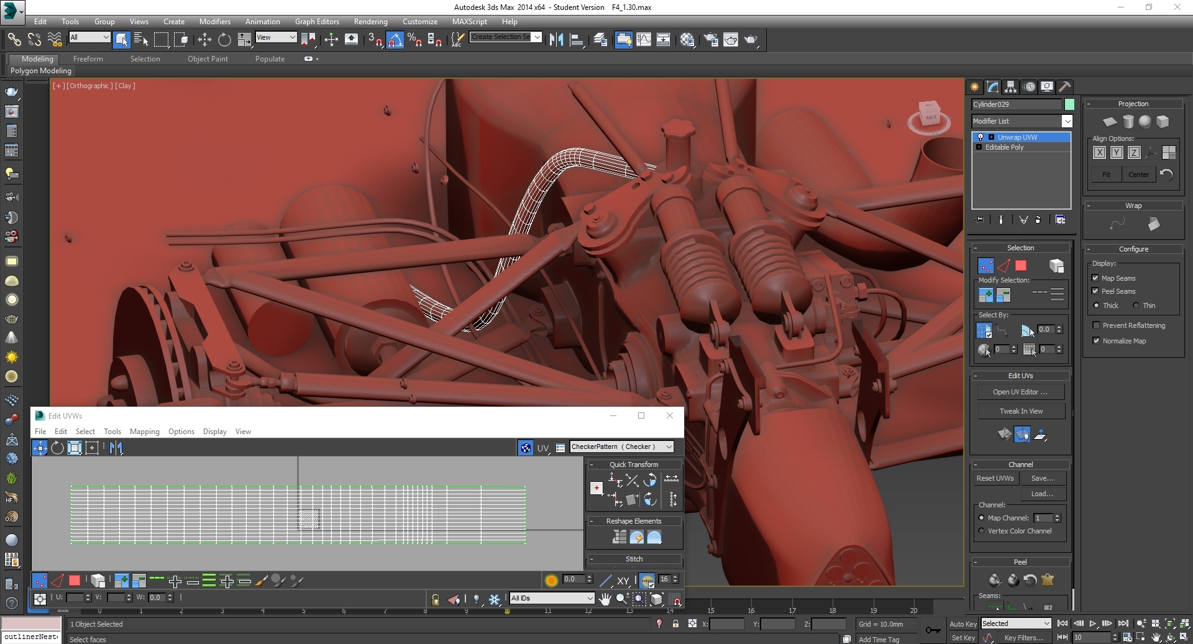Open the MAXScript menu
The height and width of the screenshot is (644, 1193).
[469, 21]
